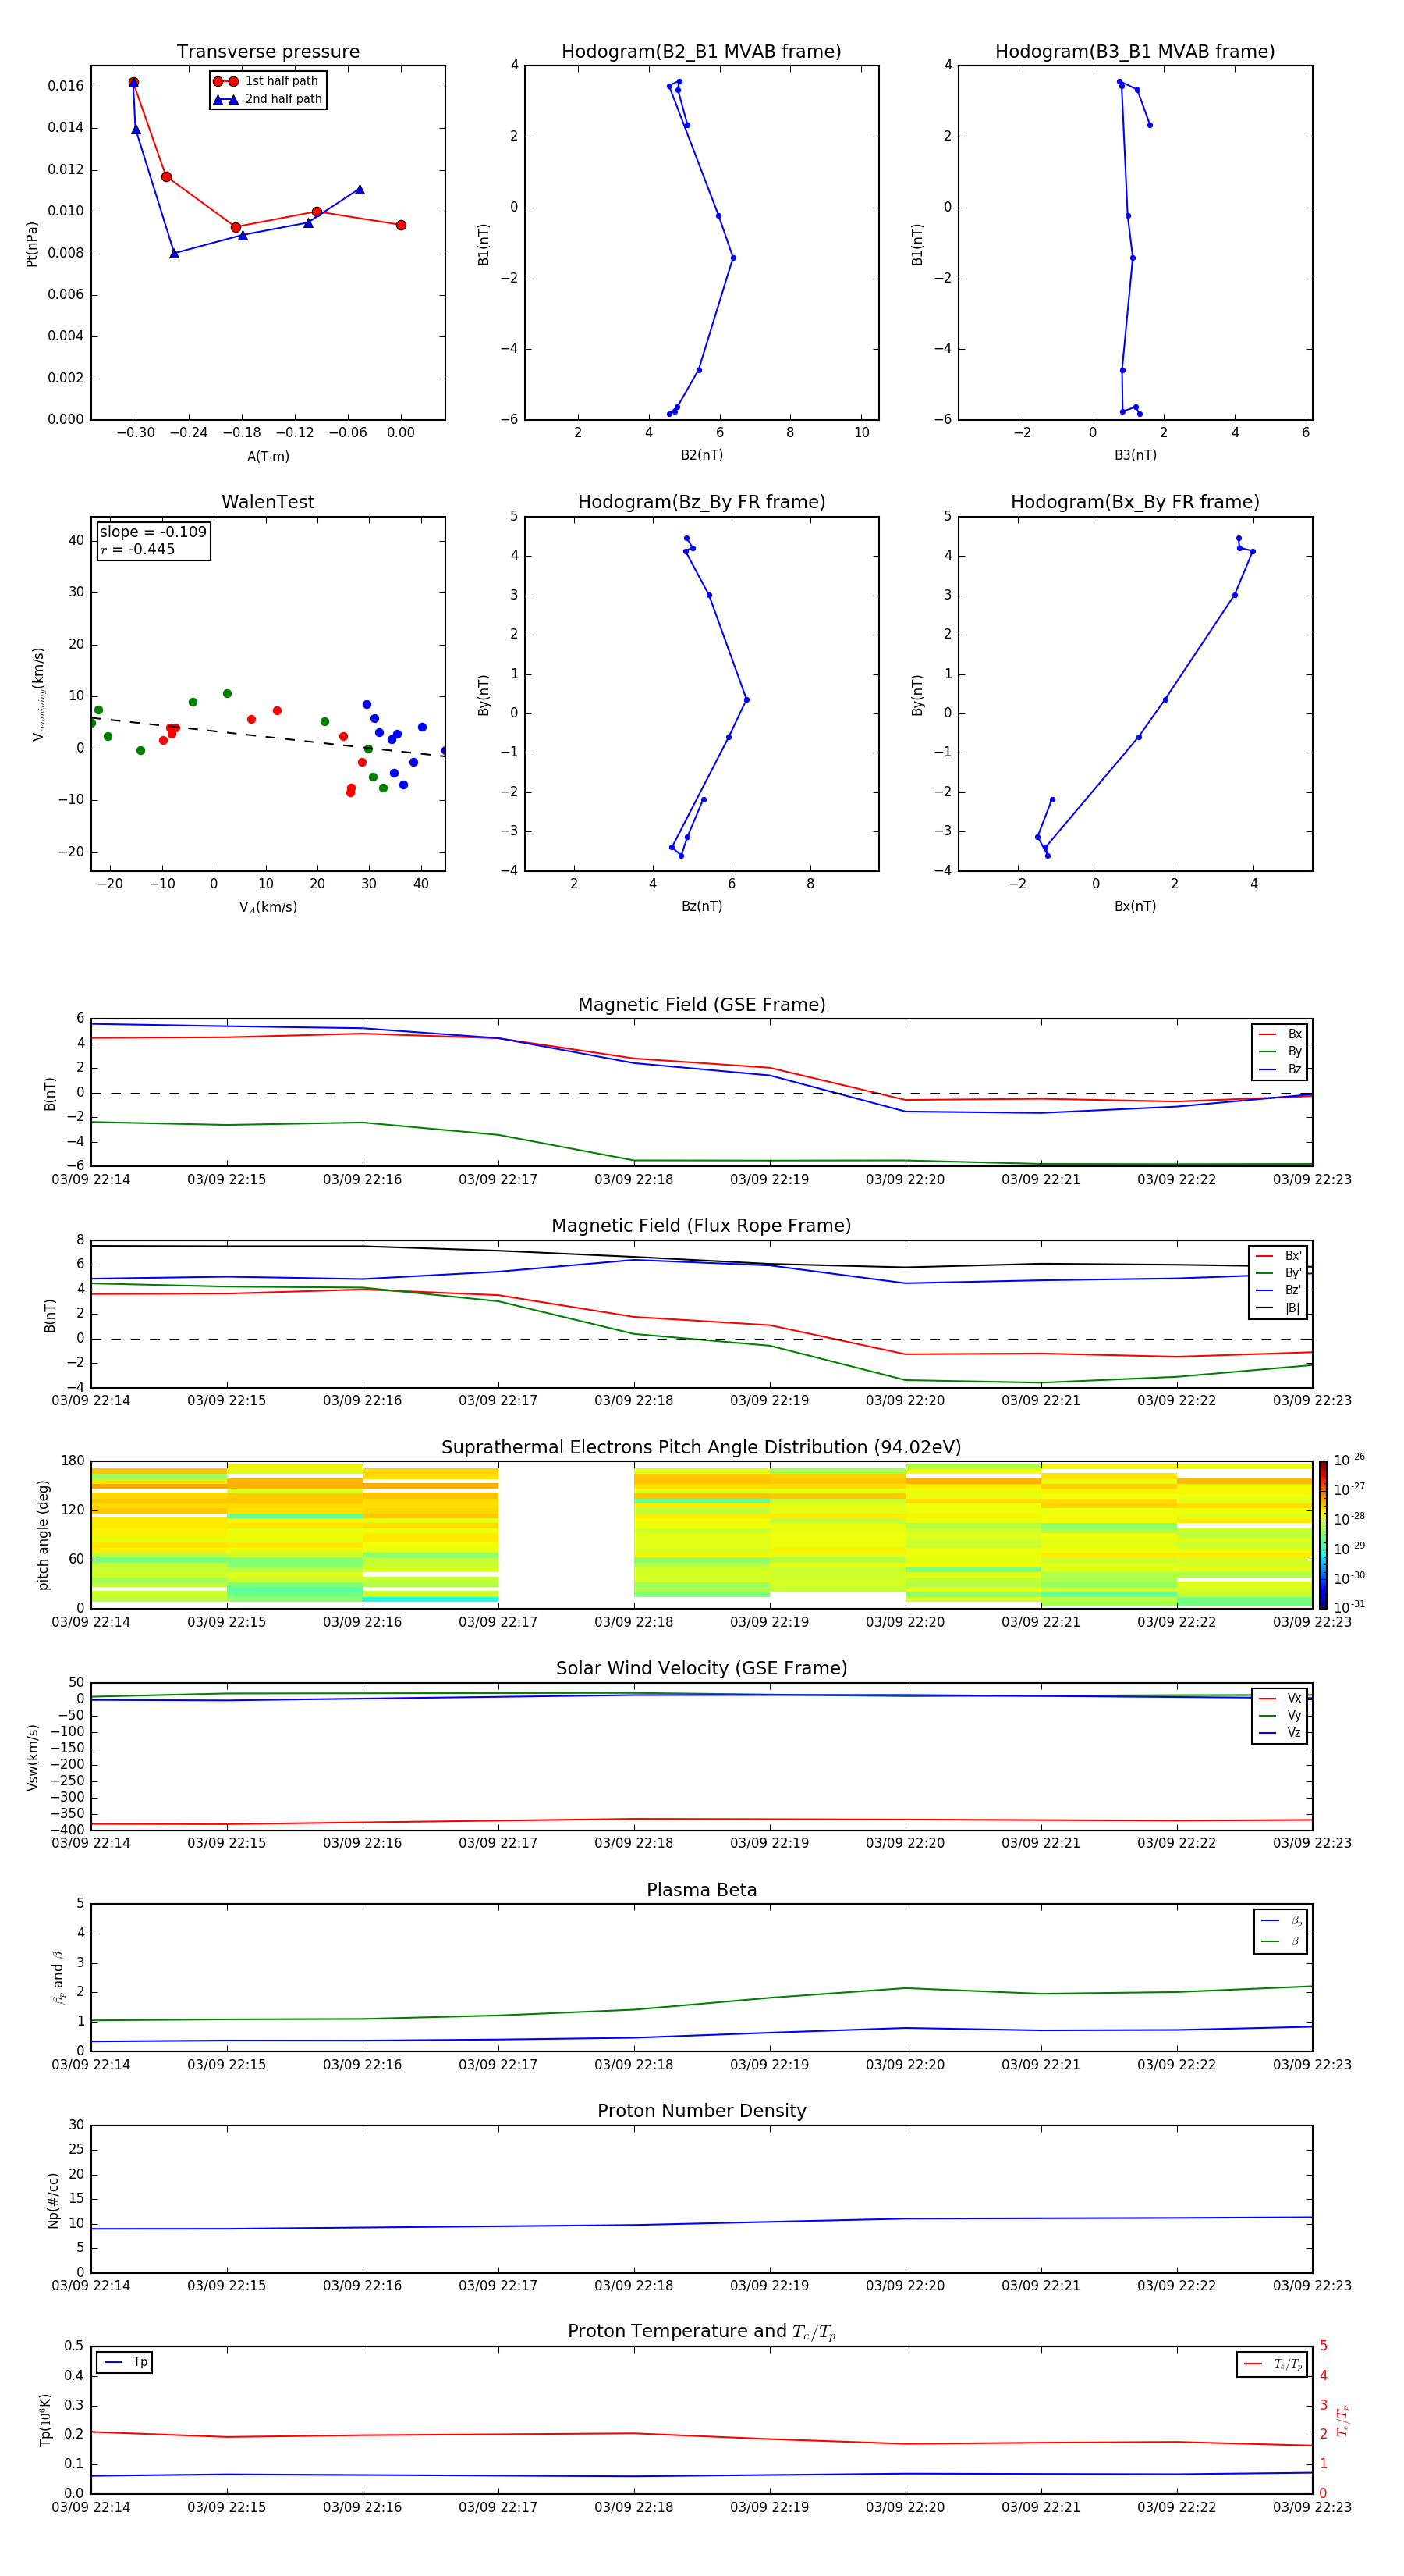1404x2576 pixels.
Task: Click the "pitch angle (deg)" axis label
Action: 43,1535
